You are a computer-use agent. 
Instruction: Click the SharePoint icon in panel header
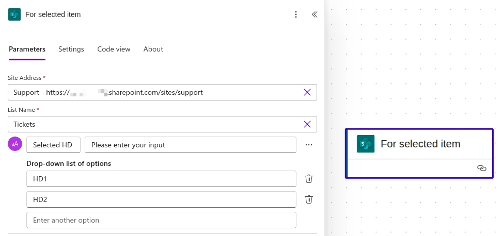pyautogui.click(x=14, y=14)
